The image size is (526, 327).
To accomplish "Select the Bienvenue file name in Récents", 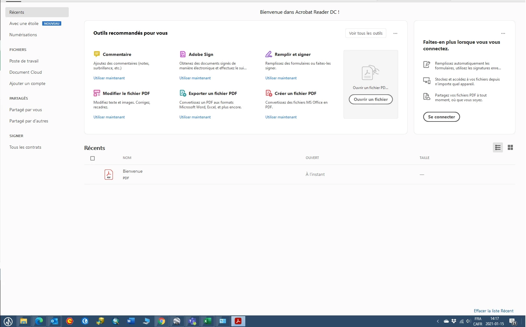I will 133,171.
